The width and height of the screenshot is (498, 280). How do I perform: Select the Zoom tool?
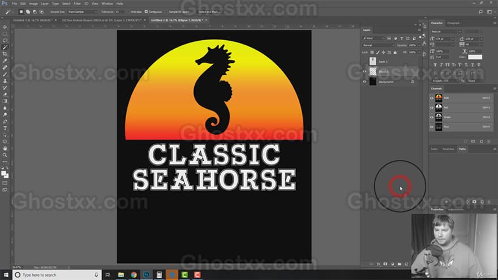(5, 155)
